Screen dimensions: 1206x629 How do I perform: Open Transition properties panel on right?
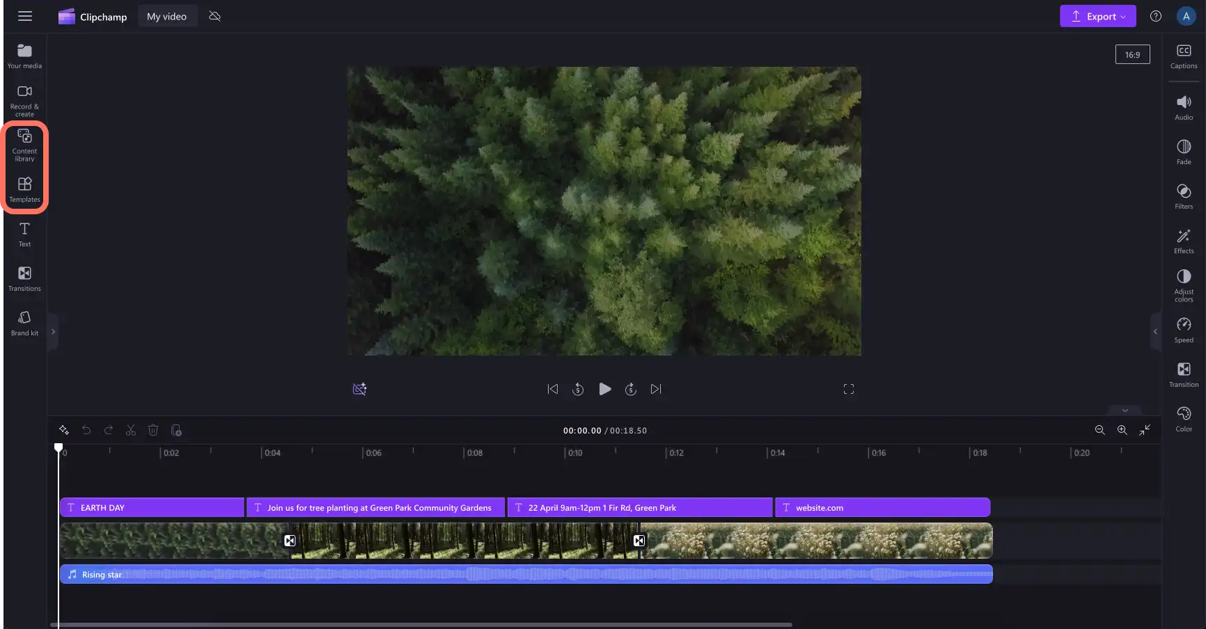tap(1184, 375)
